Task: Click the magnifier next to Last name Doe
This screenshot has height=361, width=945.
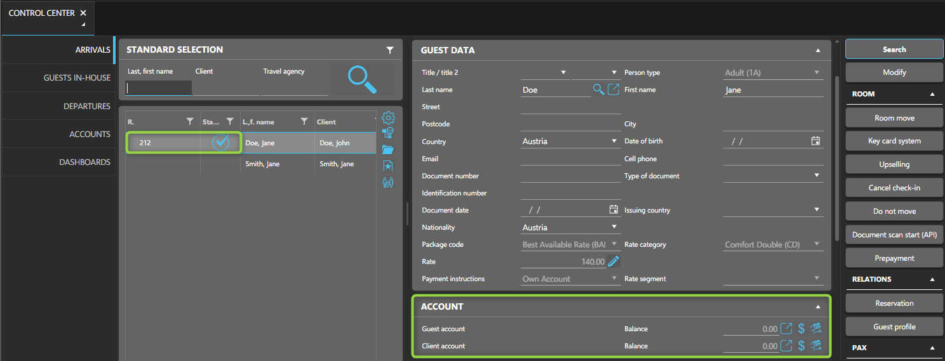Action: (x=598, y=89)
